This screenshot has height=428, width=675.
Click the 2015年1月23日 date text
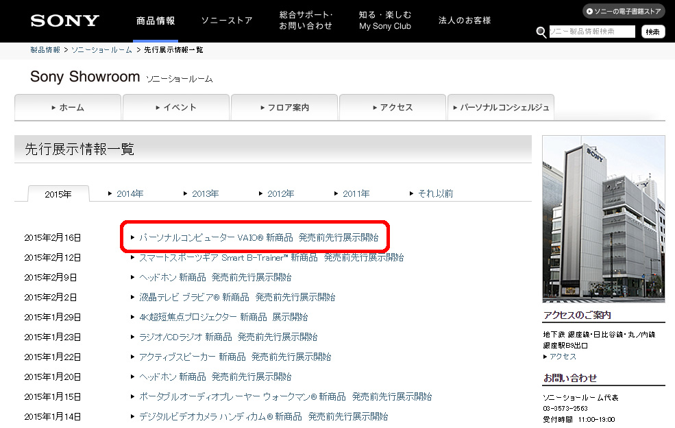click(x=53, y=337)
